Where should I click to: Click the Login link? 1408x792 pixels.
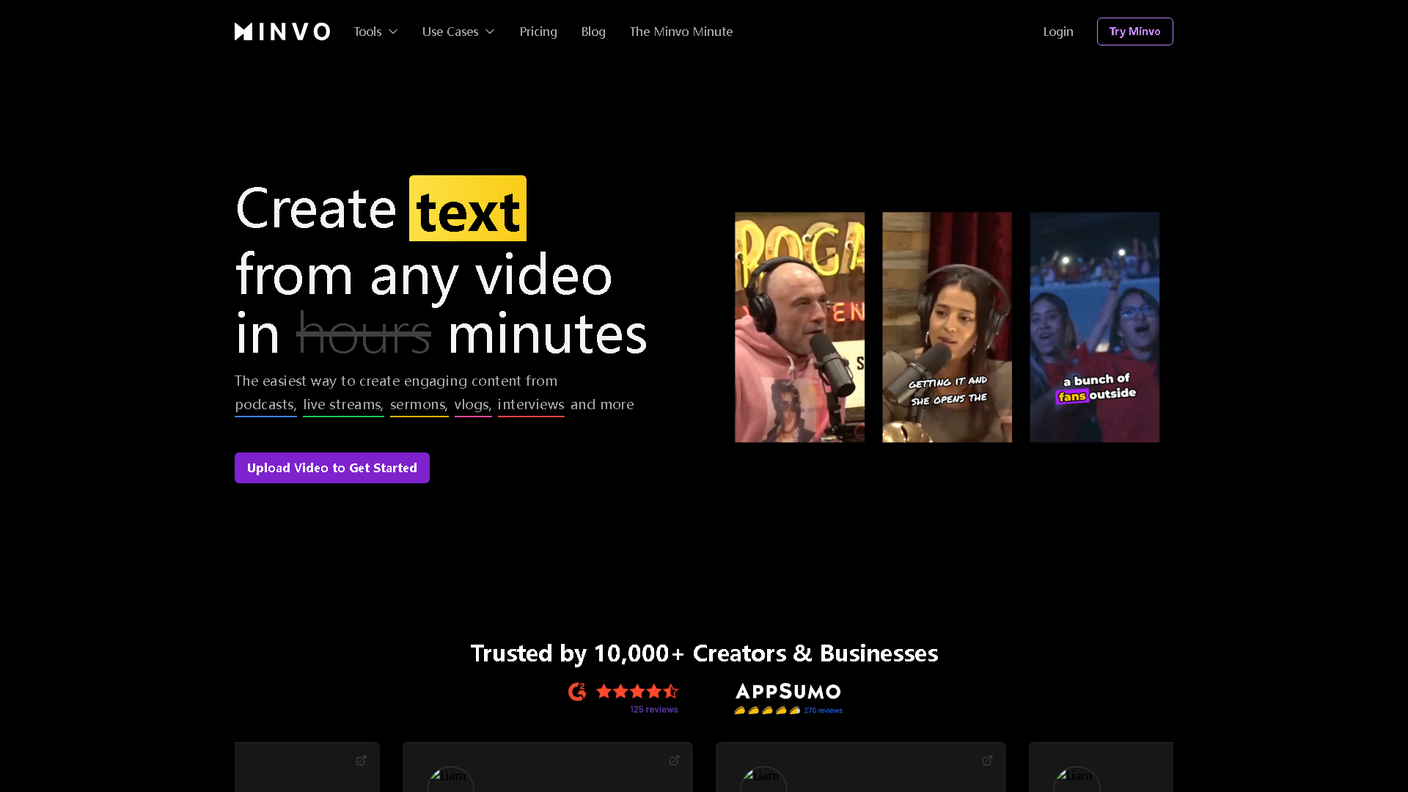point(1058,32)
